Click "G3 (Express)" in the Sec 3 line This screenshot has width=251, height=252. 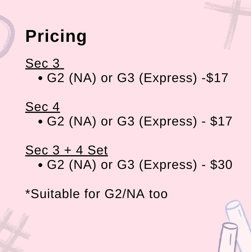click(157, 78)
